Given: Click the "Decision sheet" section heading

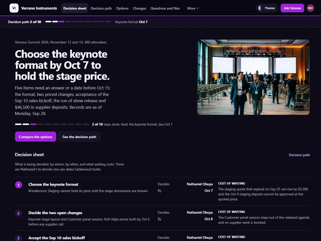Looking at the screenshot, I should (x=29, y=155).
